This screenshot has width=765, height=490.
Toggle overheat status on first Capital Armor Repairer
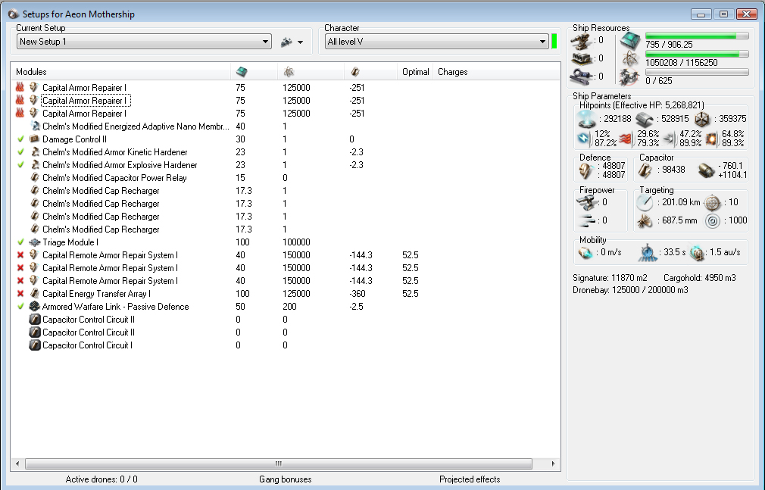point(20,88)
